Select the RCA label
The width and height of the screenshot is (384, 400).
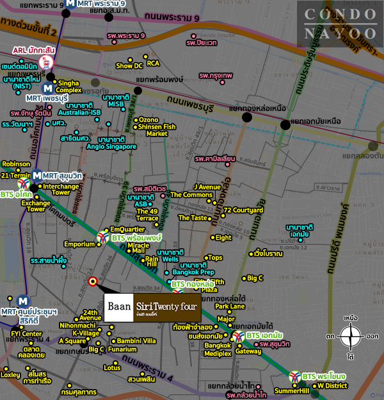coord(153,63)
